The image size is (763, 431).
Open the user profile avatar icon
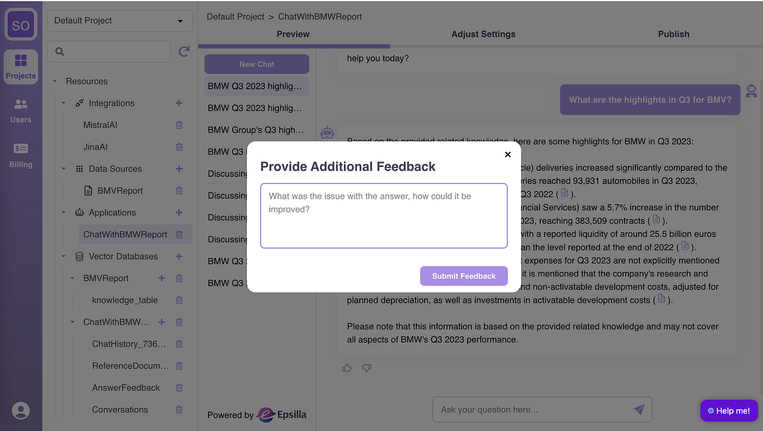pos(21,410)
